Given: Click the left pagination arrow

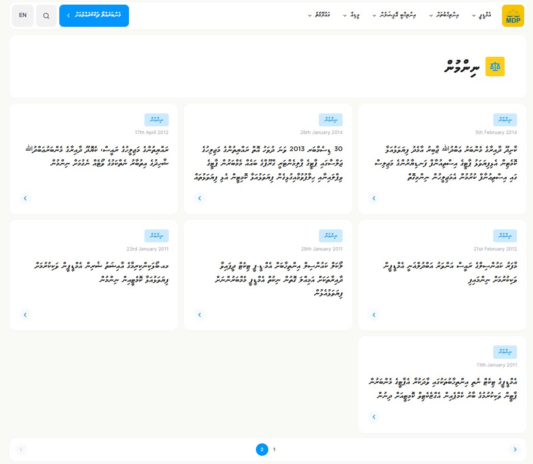Looking at the screenshot, I should pyautogui.click(x=21, y=450).
